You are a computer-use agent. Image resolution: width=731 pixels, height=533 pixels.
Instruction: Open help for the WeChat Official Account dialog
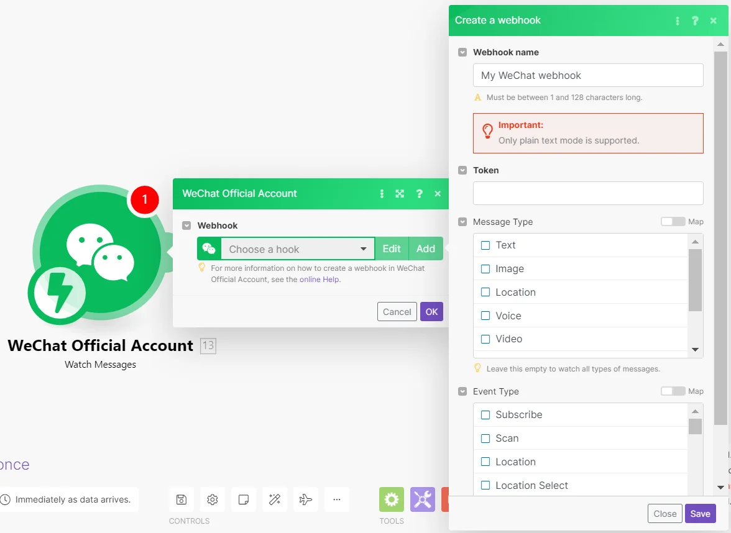click(x=419, y=194)
